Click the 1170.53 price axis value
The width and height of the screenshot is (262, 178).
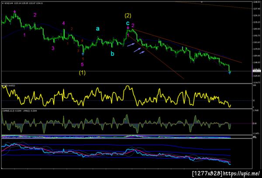click(x=257, y=49)
